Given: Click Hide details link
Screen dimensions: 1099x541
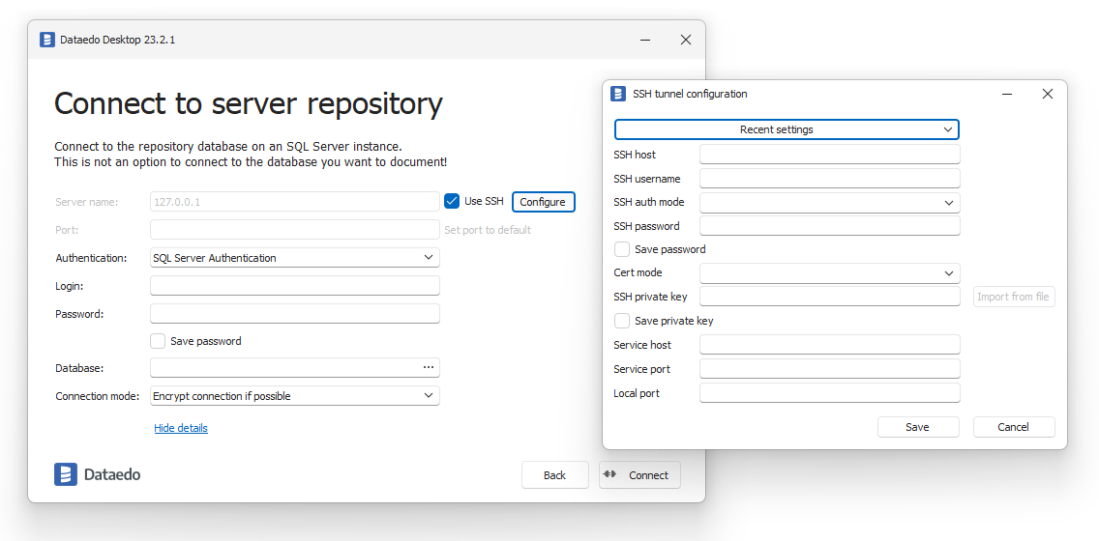Looking at the screenshot, I should pyautogui.click(x=181, y=428).
